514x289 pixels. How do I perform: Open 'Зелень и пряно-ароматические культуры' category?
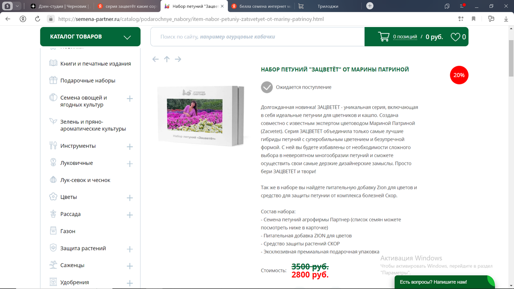93,125
